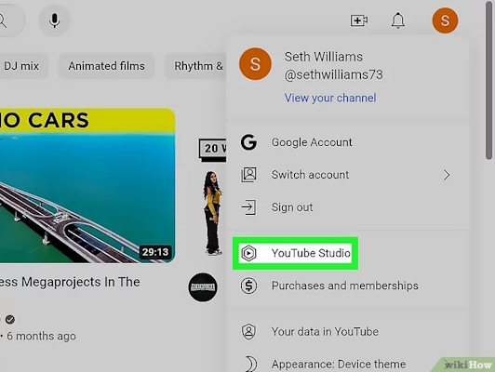This screenshot has width=495, height=372.
Task: Open Purchases and memberships
Action: (x=348, y=286)
